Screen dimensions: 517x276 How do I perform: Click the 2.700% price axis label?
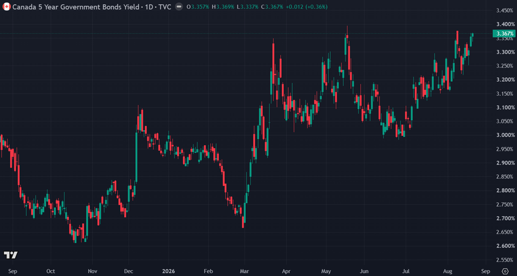pos(505,218)
